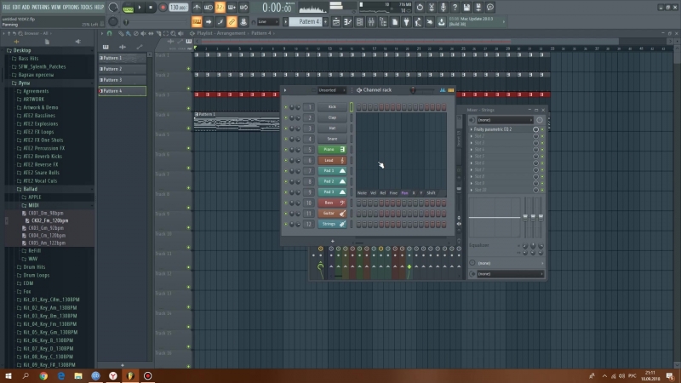Click the Kick channel button
Screen dimensions: 681x383
(x=332, y=107)
